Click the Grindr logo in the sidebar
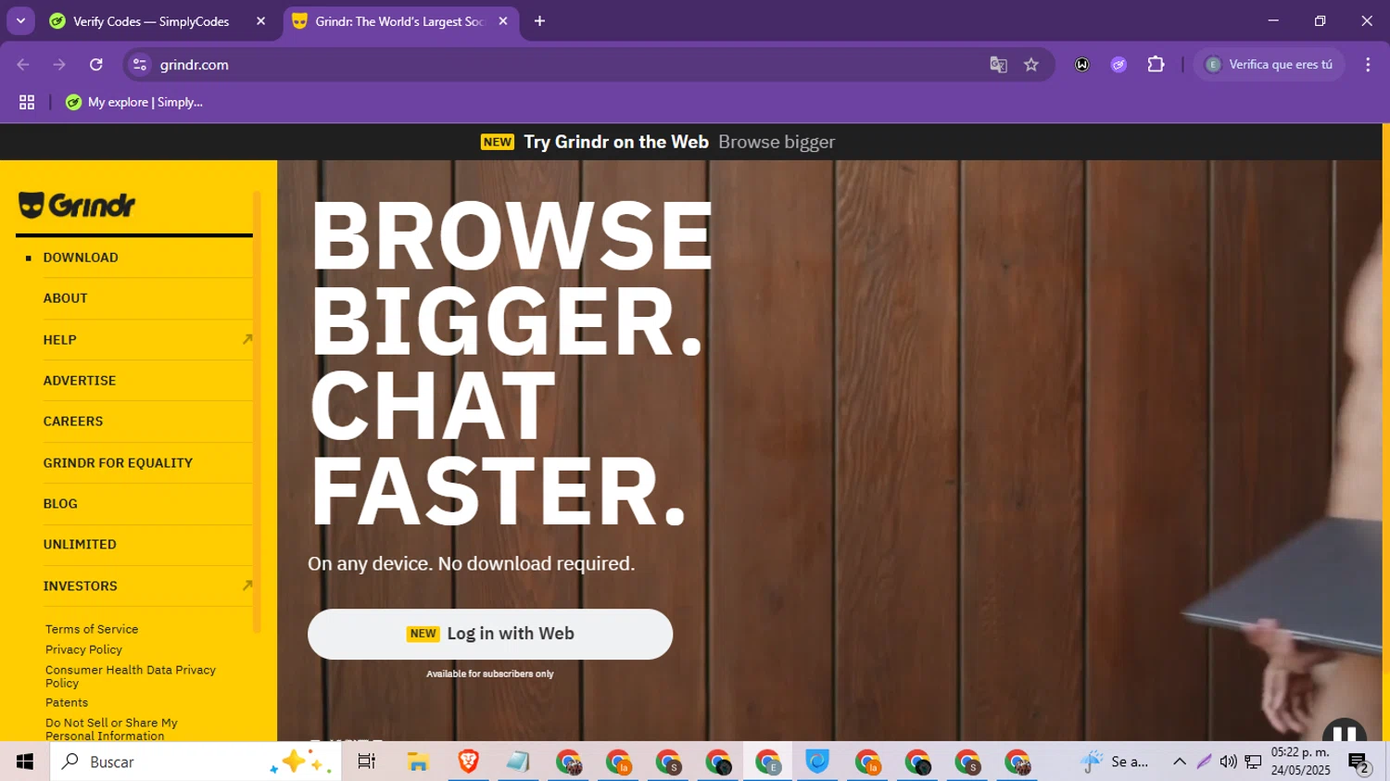Viewport: 1390px width, 781px height. click(x=77, y=205)
